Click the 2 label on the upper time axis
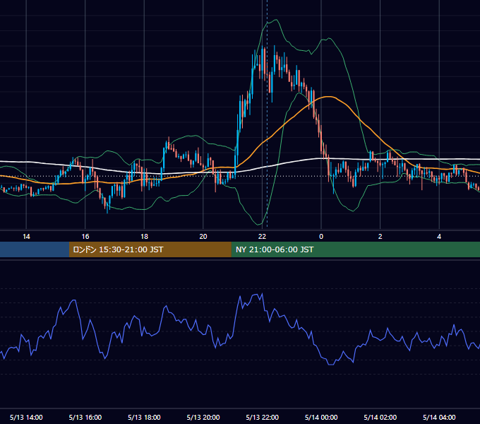 [x=380, y=237]
